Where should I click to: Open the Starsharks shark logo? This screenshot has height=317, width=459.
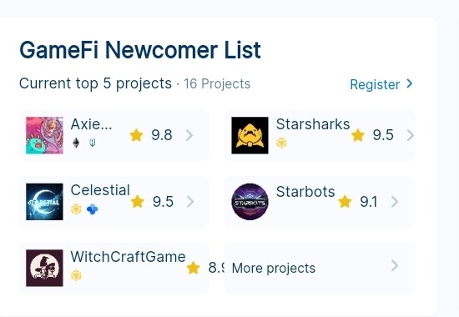(x=250, y=135)
